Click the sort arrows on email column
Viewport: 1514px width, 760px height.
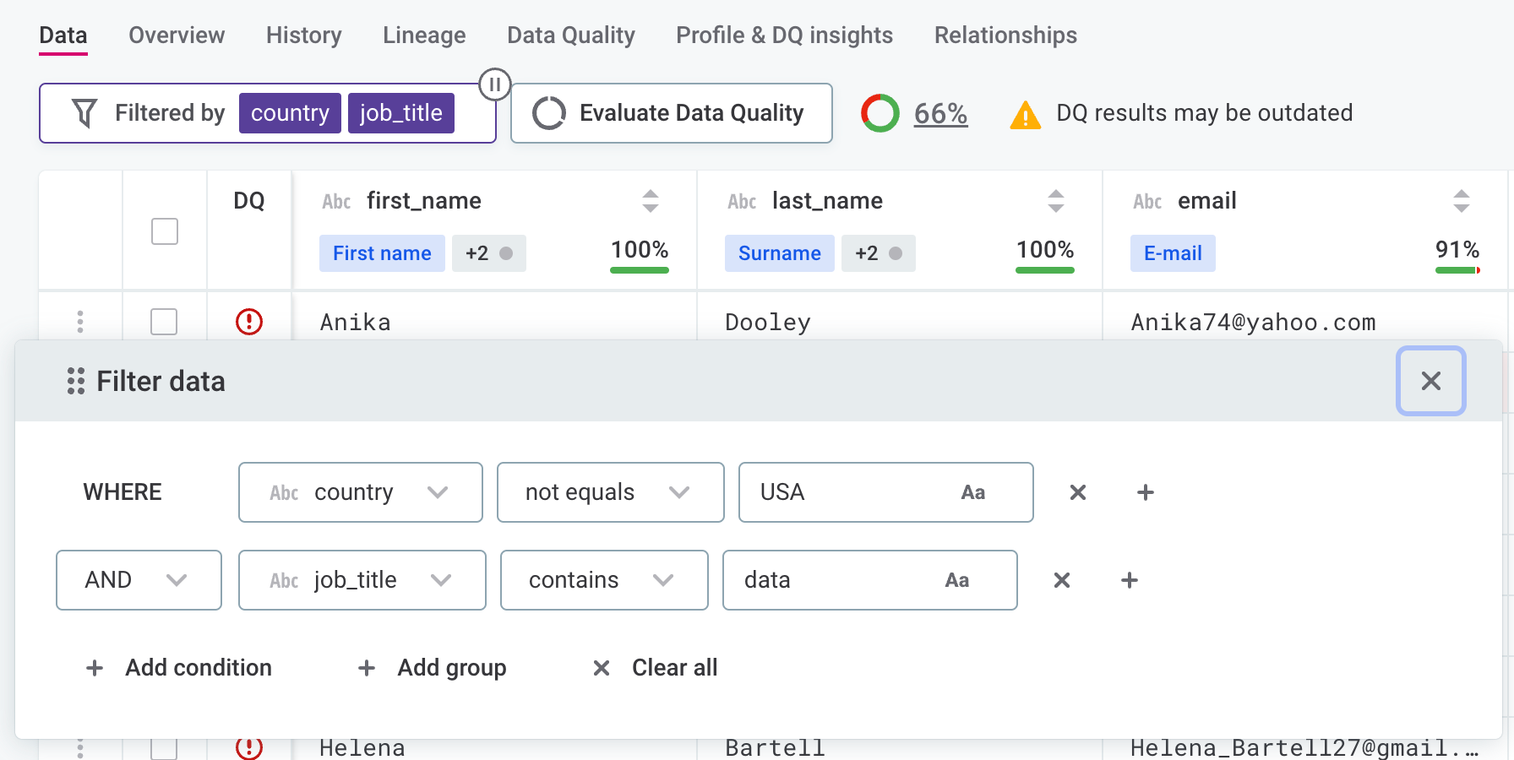click(1461, 201)
